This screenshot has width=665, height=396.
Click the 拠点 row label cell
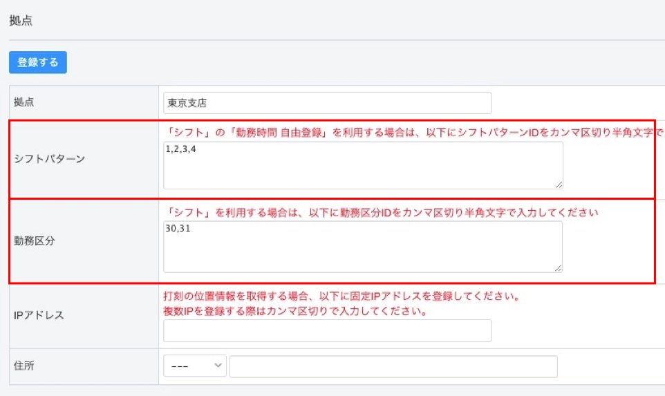[x=25, y=102]
